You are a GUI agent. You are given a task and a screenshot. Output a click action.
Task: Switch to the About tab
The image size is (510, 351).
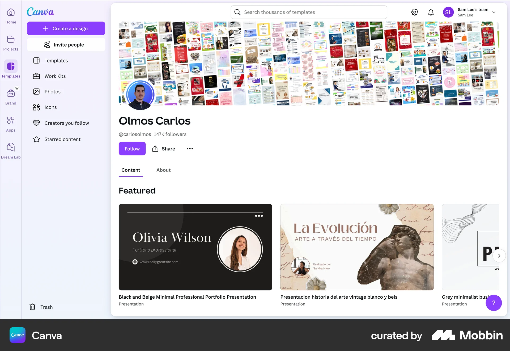[x=163, y=170]
